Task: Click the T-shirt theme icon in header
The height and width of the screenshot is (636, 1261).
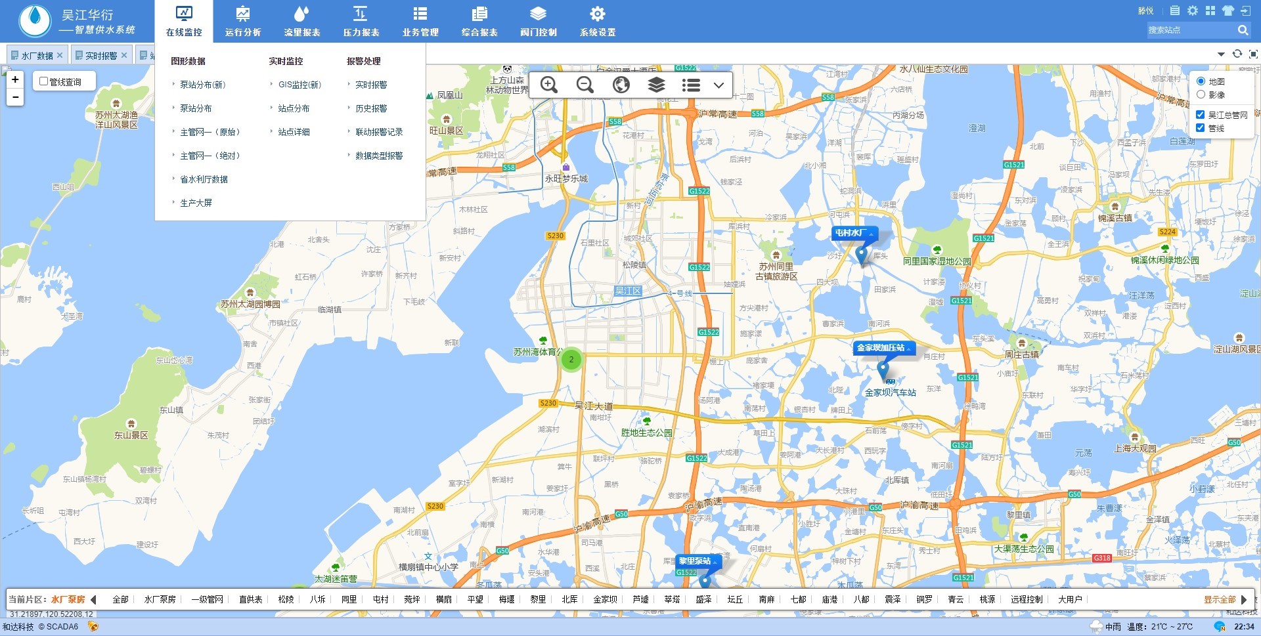Action: click(1228, 11)
